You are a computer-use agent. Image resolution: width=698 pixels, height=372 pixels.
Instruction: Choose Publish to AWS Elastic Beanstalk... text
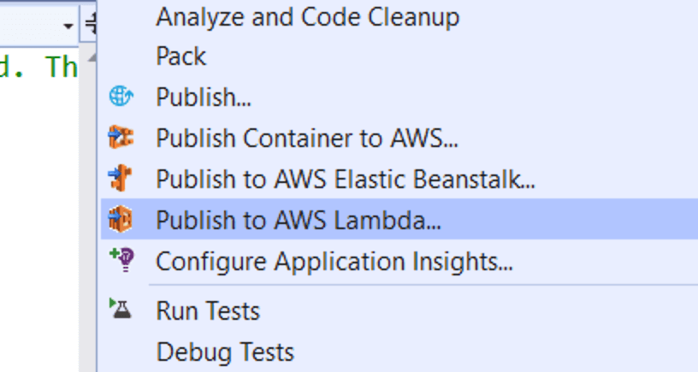coord(346,179)
